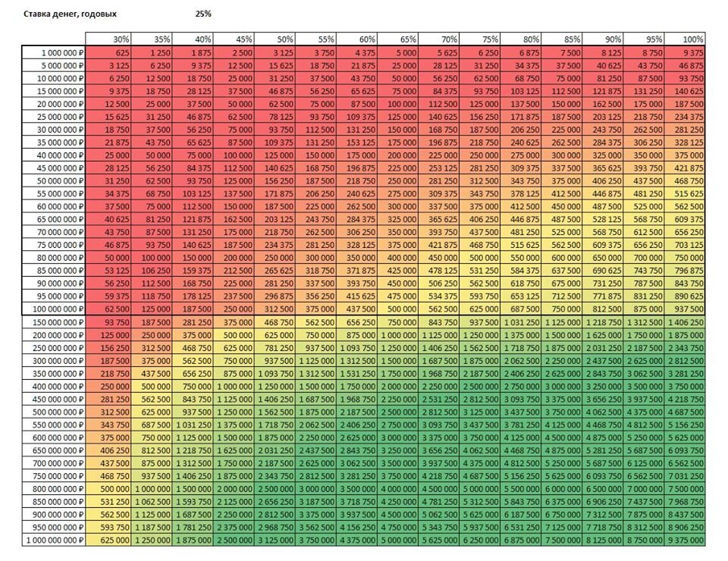Click the 'Ставка денег, годовых' label
The image size is (728, 561).
coord(70,14)
